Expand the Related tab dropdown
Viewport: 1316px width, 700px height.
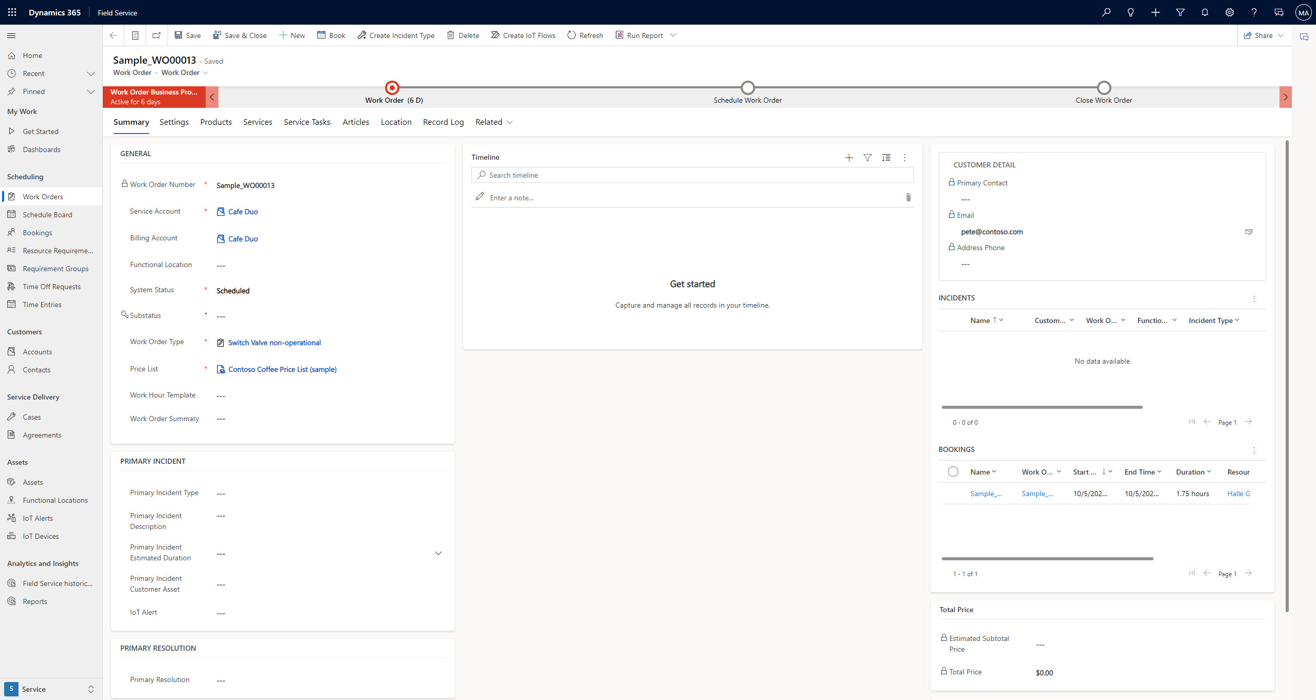[x=493, y=122]
